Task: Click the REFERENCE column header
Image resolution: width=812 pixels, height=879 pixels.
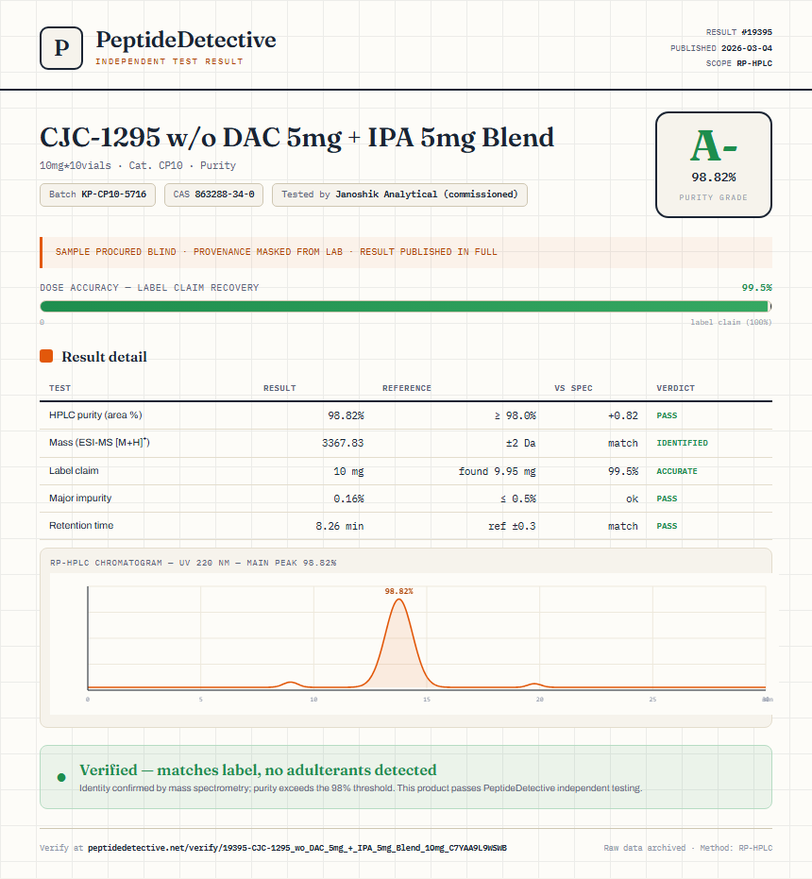Action: point(407,388)
